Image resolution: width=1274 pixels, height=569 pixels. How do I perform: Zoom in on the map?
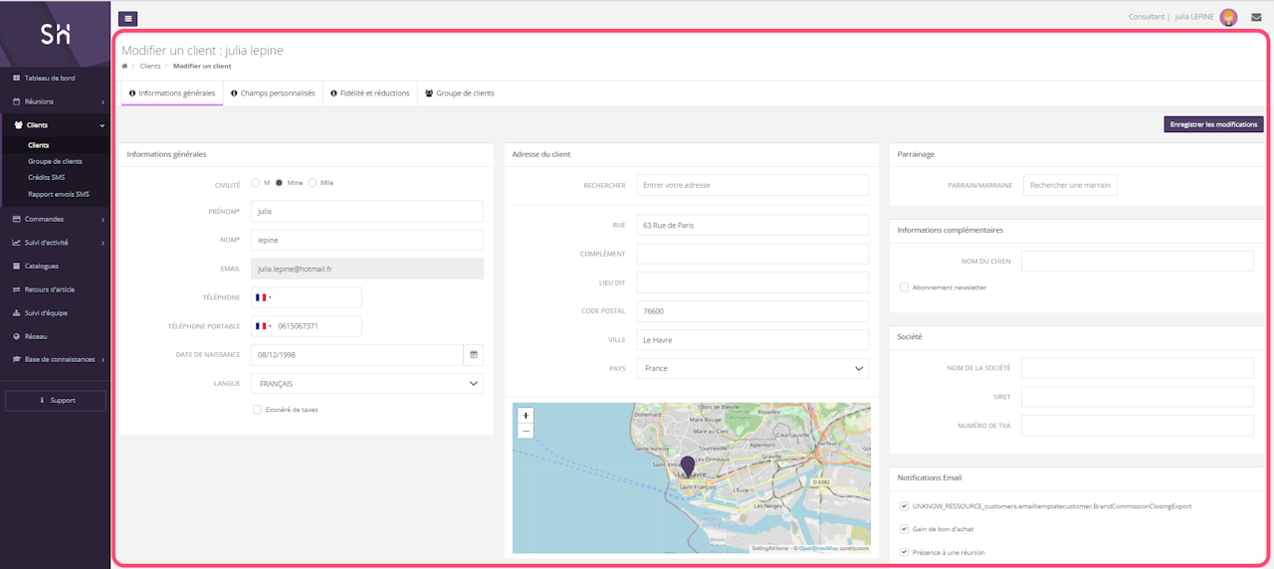pyautogui.click(x=526, y=415)
